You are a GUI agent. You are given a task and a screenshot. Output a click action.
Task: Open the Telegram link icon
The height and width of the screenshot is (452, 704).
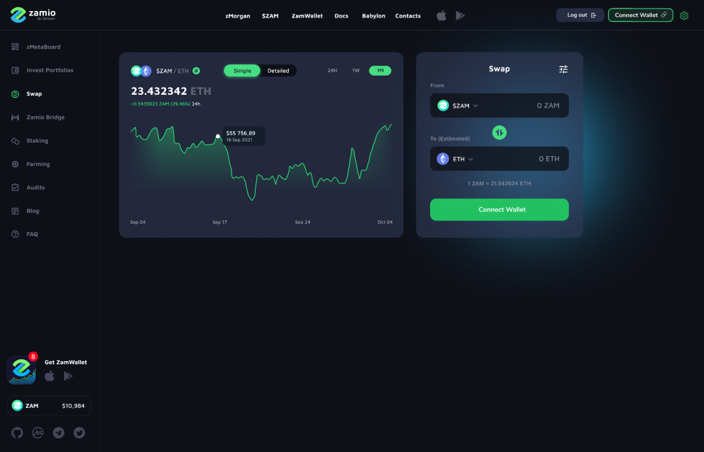pos(58,433)
